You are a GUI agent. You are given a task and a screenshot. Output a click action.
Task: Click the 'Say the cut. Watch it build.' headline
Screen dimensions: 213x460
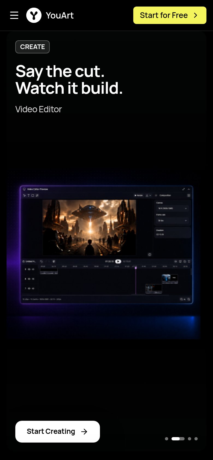coord(69,80)
